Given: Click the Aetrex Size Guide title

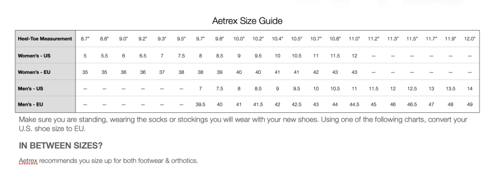Looking at the screenshot, I should pos(247,21).
